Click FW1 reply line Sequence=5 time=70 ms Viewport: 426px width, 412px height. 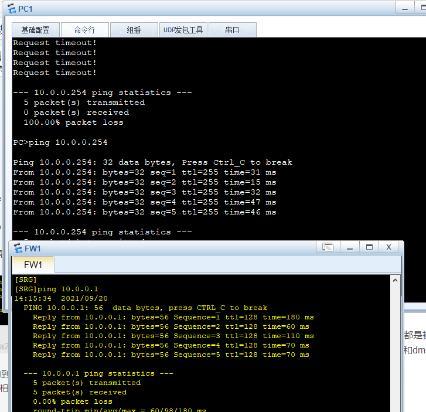(x=171, y=355)
